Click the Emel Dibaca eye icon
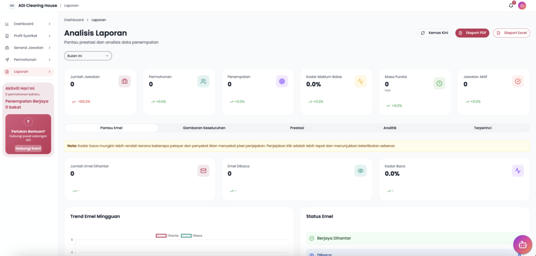This screenshot has height=256, width=536. click(x=360, y=171)
